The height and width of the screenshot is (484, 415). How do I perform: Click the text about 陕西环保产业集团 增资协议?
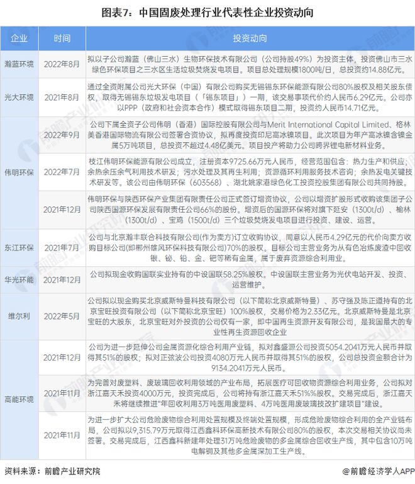(250, 210)
